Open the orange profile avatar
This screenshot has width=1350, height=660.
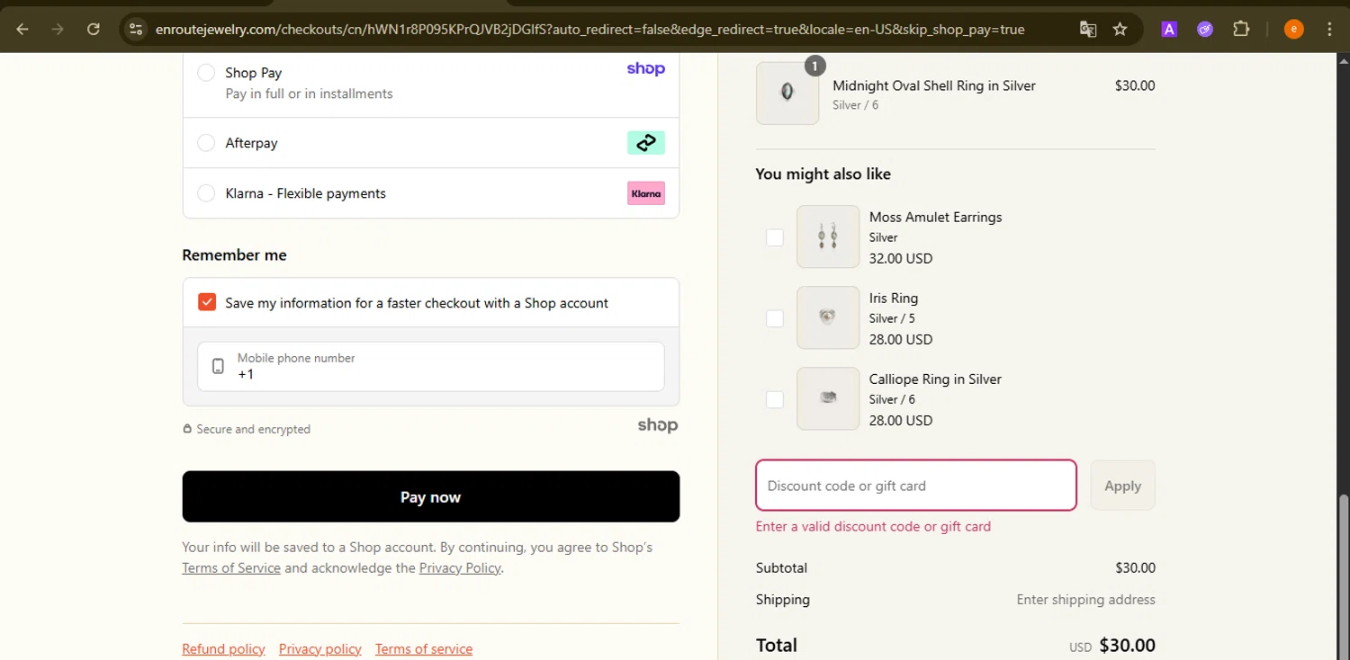(x=1293, y=29)
